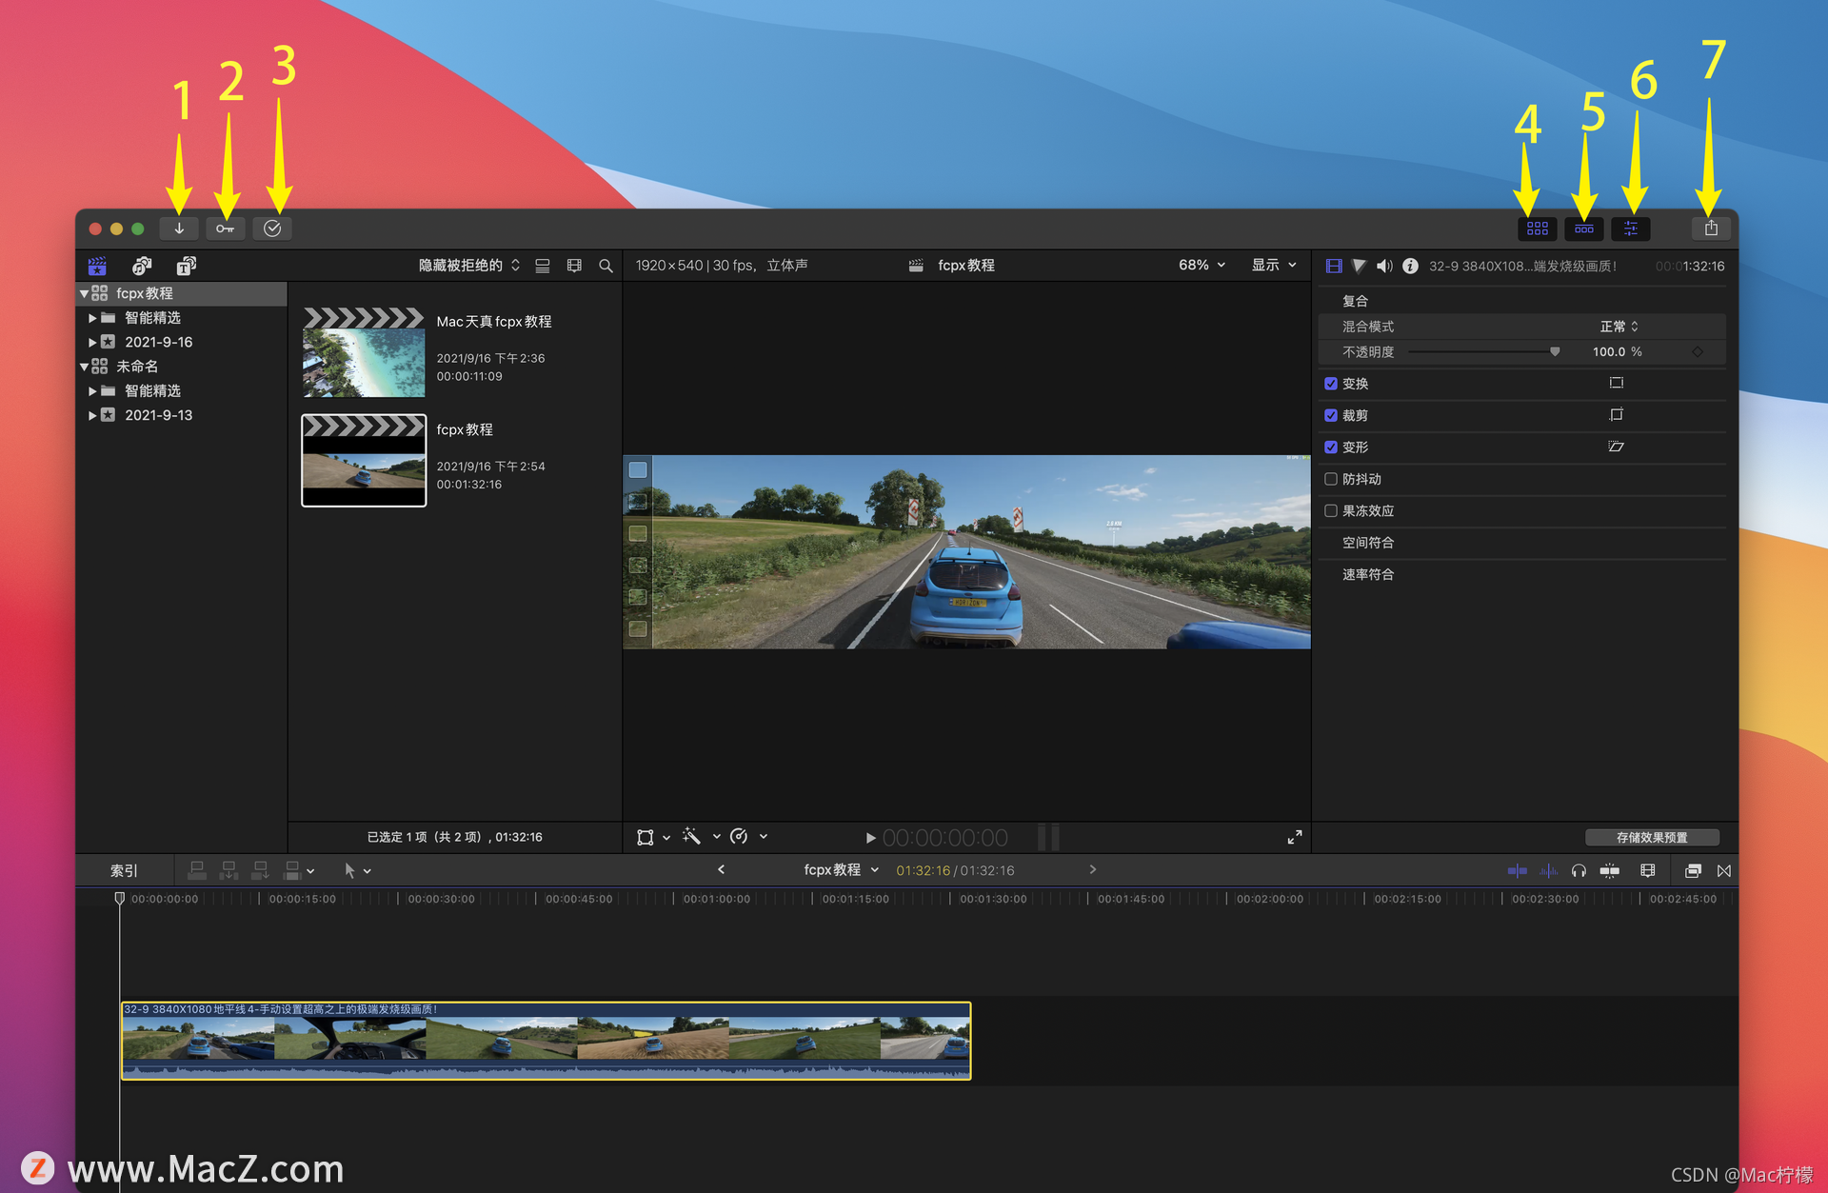Open the 混合模式 正常 dropdown
This screenshot has width=1828, height=1193.
[1619, 327]
